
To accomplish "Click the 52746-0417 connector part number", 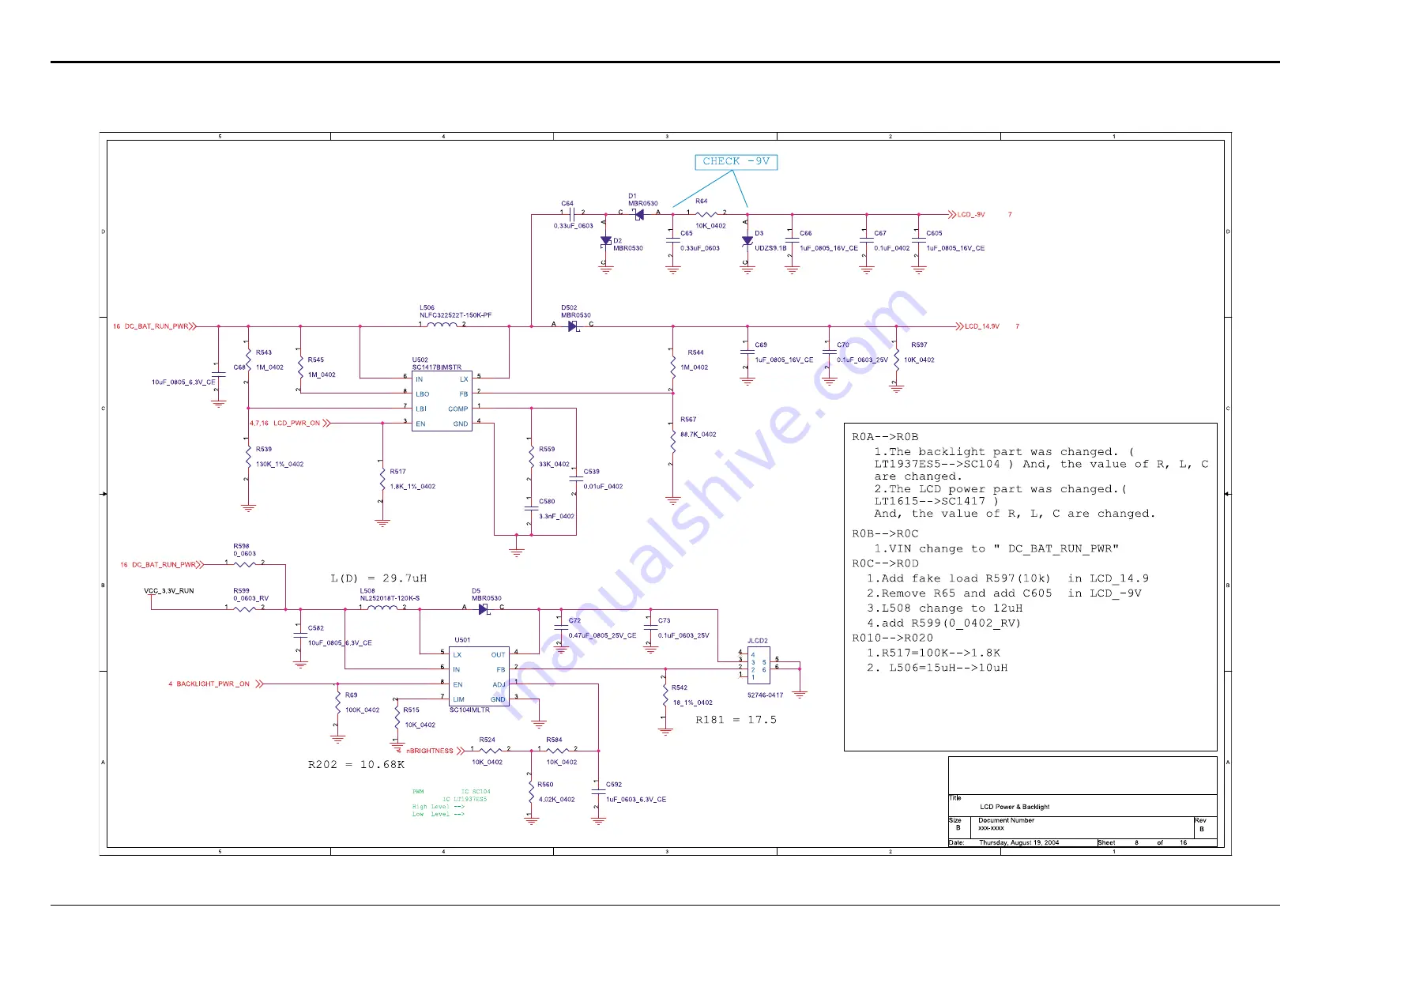I will pos(766,695).
